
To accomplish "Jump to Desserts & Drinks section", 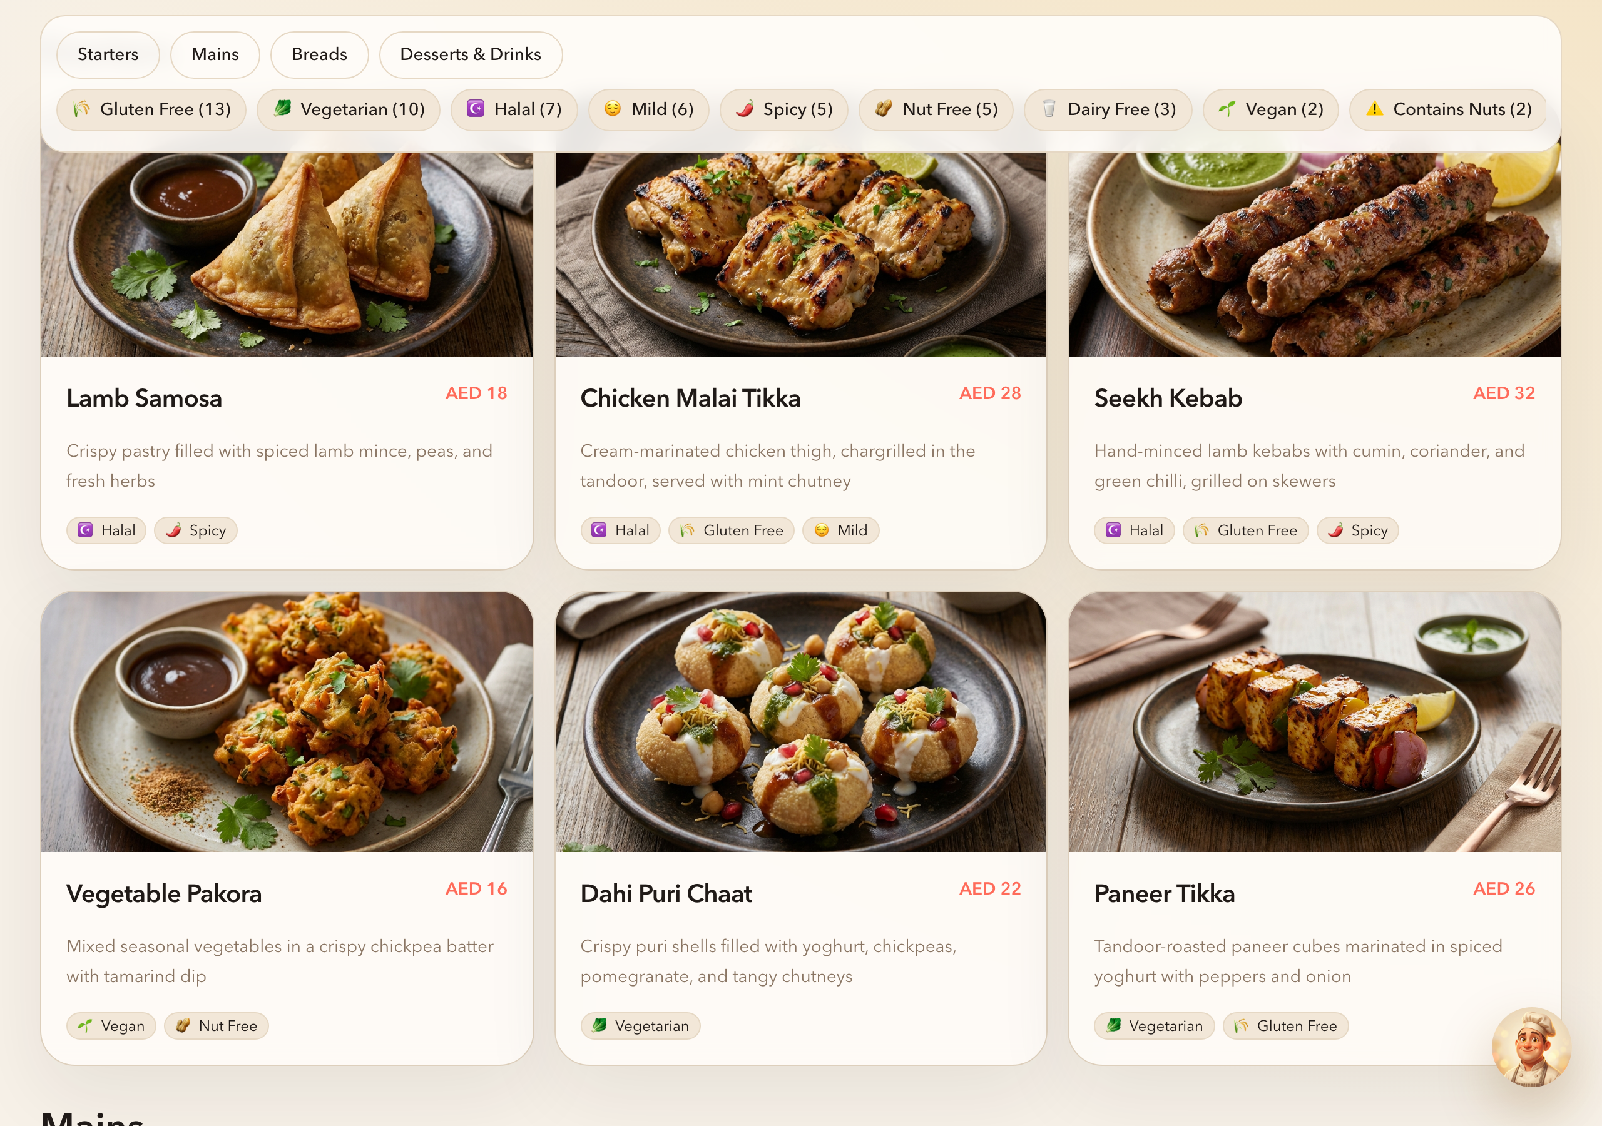I will pos(470,54).
